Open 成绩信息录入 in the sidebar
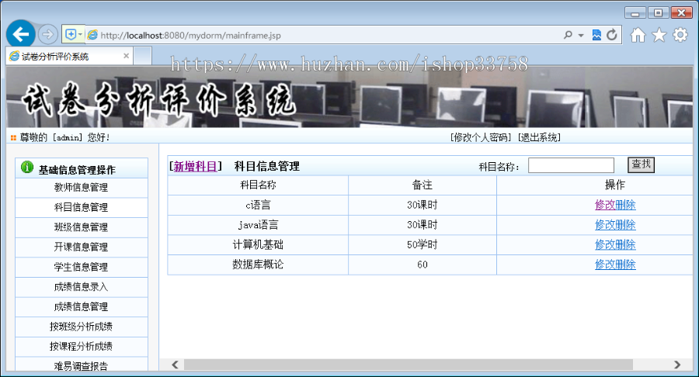This screenshot has height=377, width=699. tap(81, 287)
